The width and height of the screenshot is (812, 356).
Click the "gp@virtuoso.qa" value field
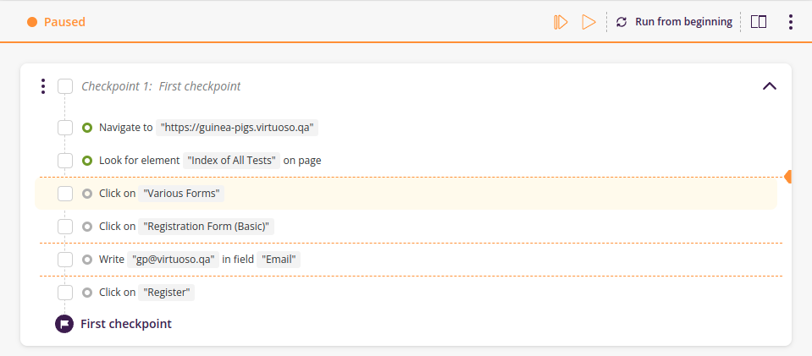pyautogui.click(x=173, y=260)
